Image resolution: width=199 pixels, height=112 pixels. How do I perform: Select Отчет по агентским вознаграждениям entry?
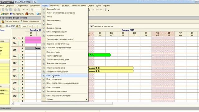(65, 83)
